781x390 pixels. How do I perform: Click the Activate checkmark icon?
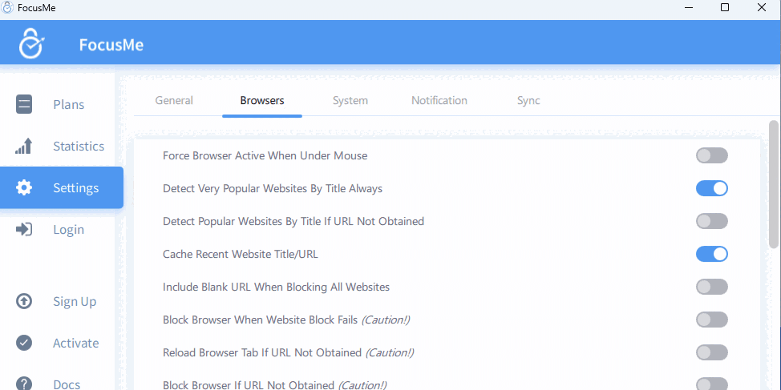tap(24, 343)
